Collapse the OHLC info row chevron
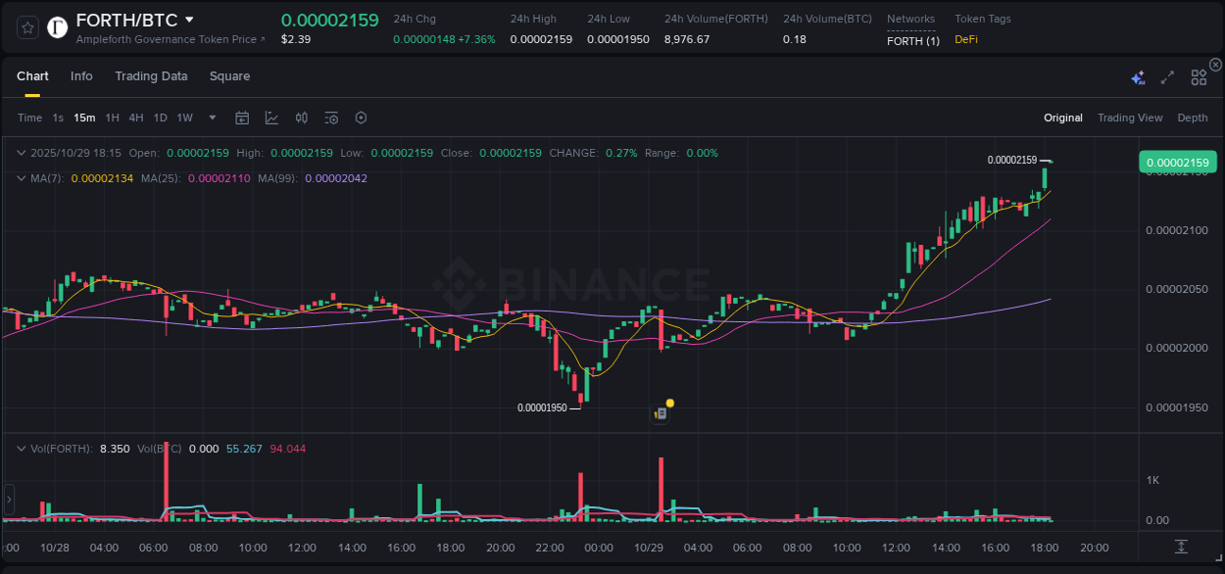Viewport: 1225px width, 574px height. (x=21, y=153)
